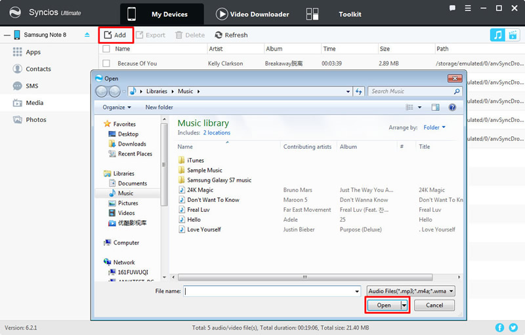Click the search magnifier icon in Search Music

(x=457, y=91)
